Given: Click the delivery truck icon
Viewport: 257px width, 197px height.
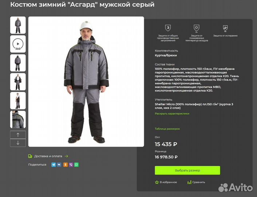Looking at the screenshot, I should (30, 156).
